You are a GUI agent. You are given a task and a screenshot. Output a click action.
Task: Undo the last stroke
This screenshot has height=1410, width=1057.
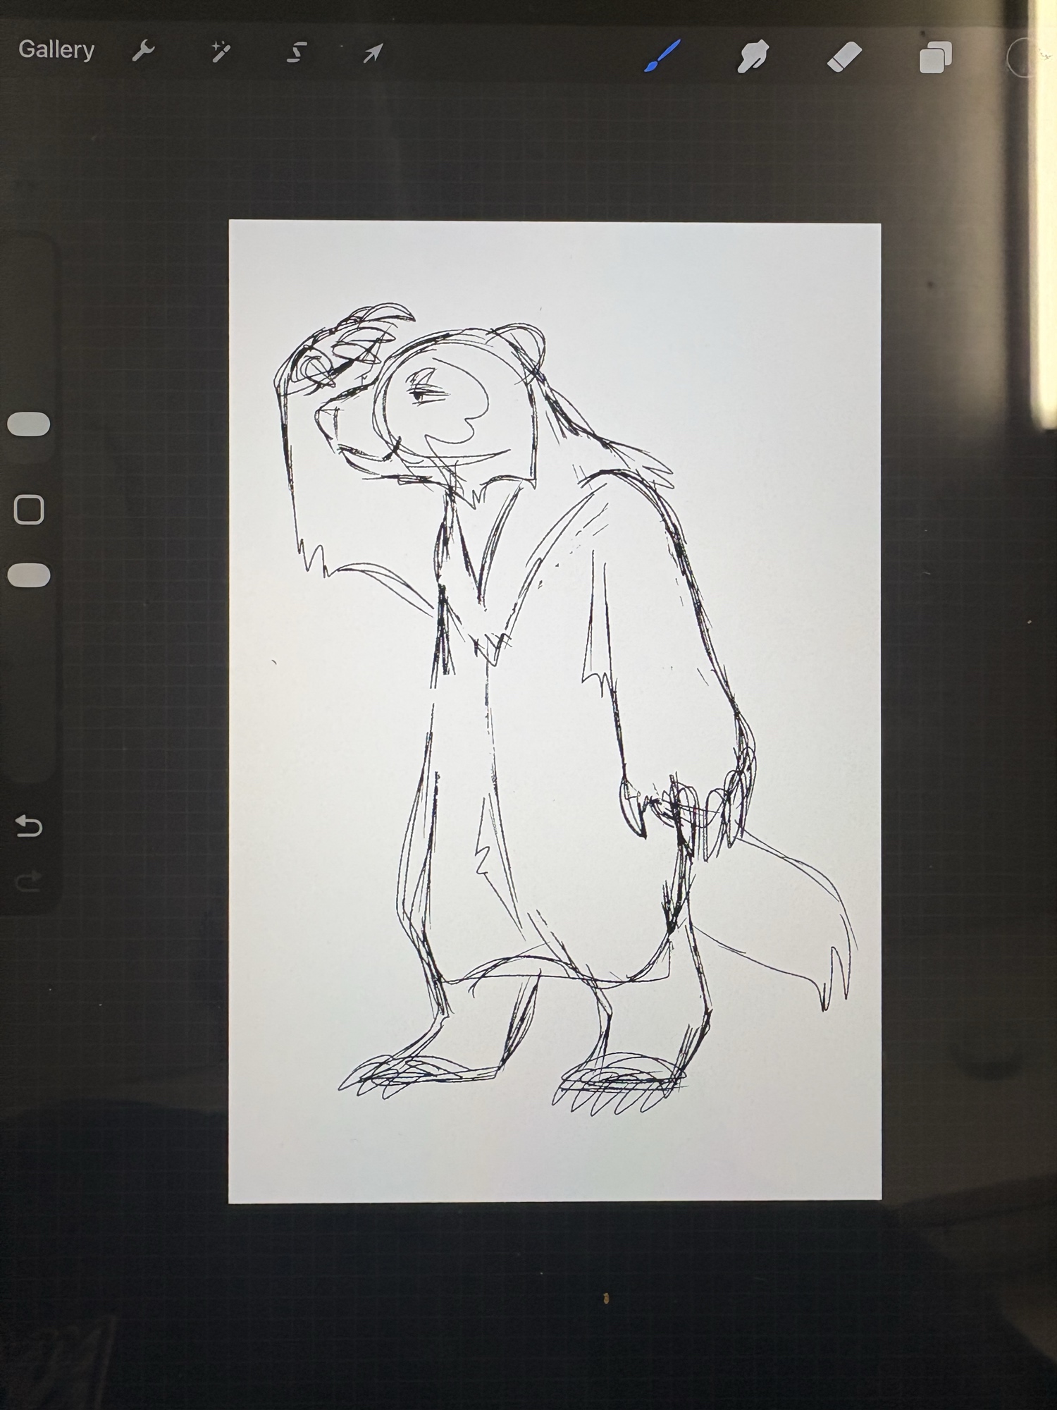pos(29,826)
